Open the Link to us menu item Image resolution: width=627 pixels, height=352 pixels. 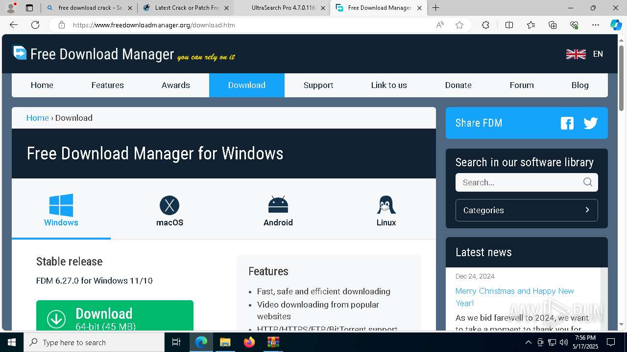pyautogui.click(x=389, y=85)
